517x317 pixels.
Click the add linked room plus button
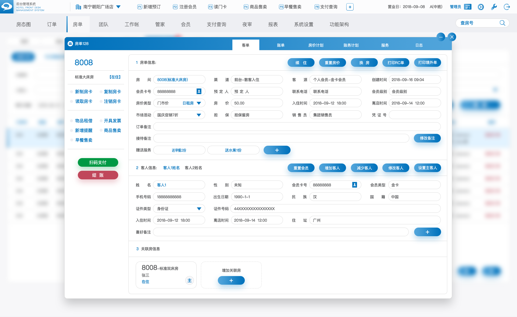[231, 280]
